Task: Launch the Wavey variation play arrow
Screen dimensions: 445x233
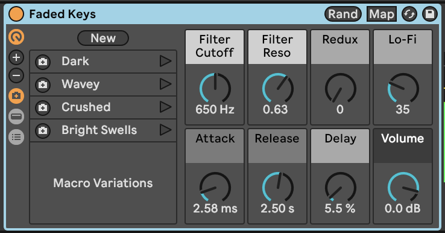Action: pyautogui.click(x=165, y=84)
